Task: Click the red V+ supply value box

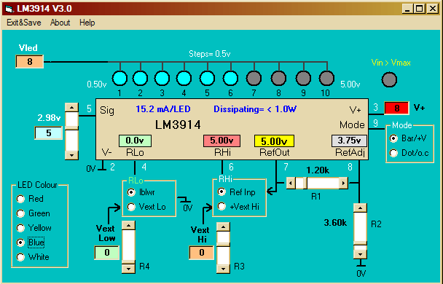Action: [396, 108]
